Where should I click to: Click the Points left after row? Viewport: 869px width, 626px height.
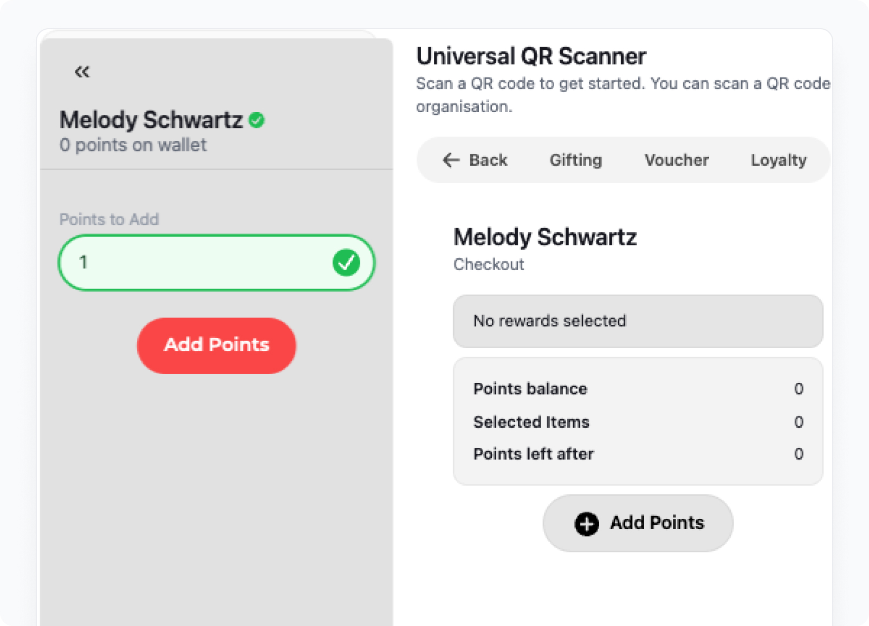pyautogui.click(x=638, y=454)
